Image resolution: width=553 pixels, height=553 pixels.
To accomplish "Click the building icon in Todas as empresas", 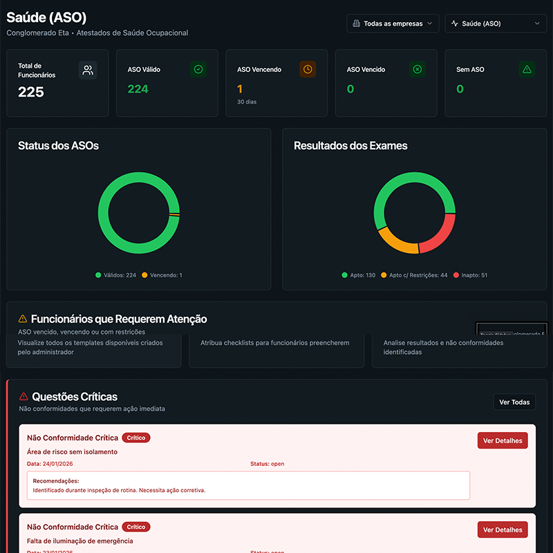I will [x=356, y=24].
